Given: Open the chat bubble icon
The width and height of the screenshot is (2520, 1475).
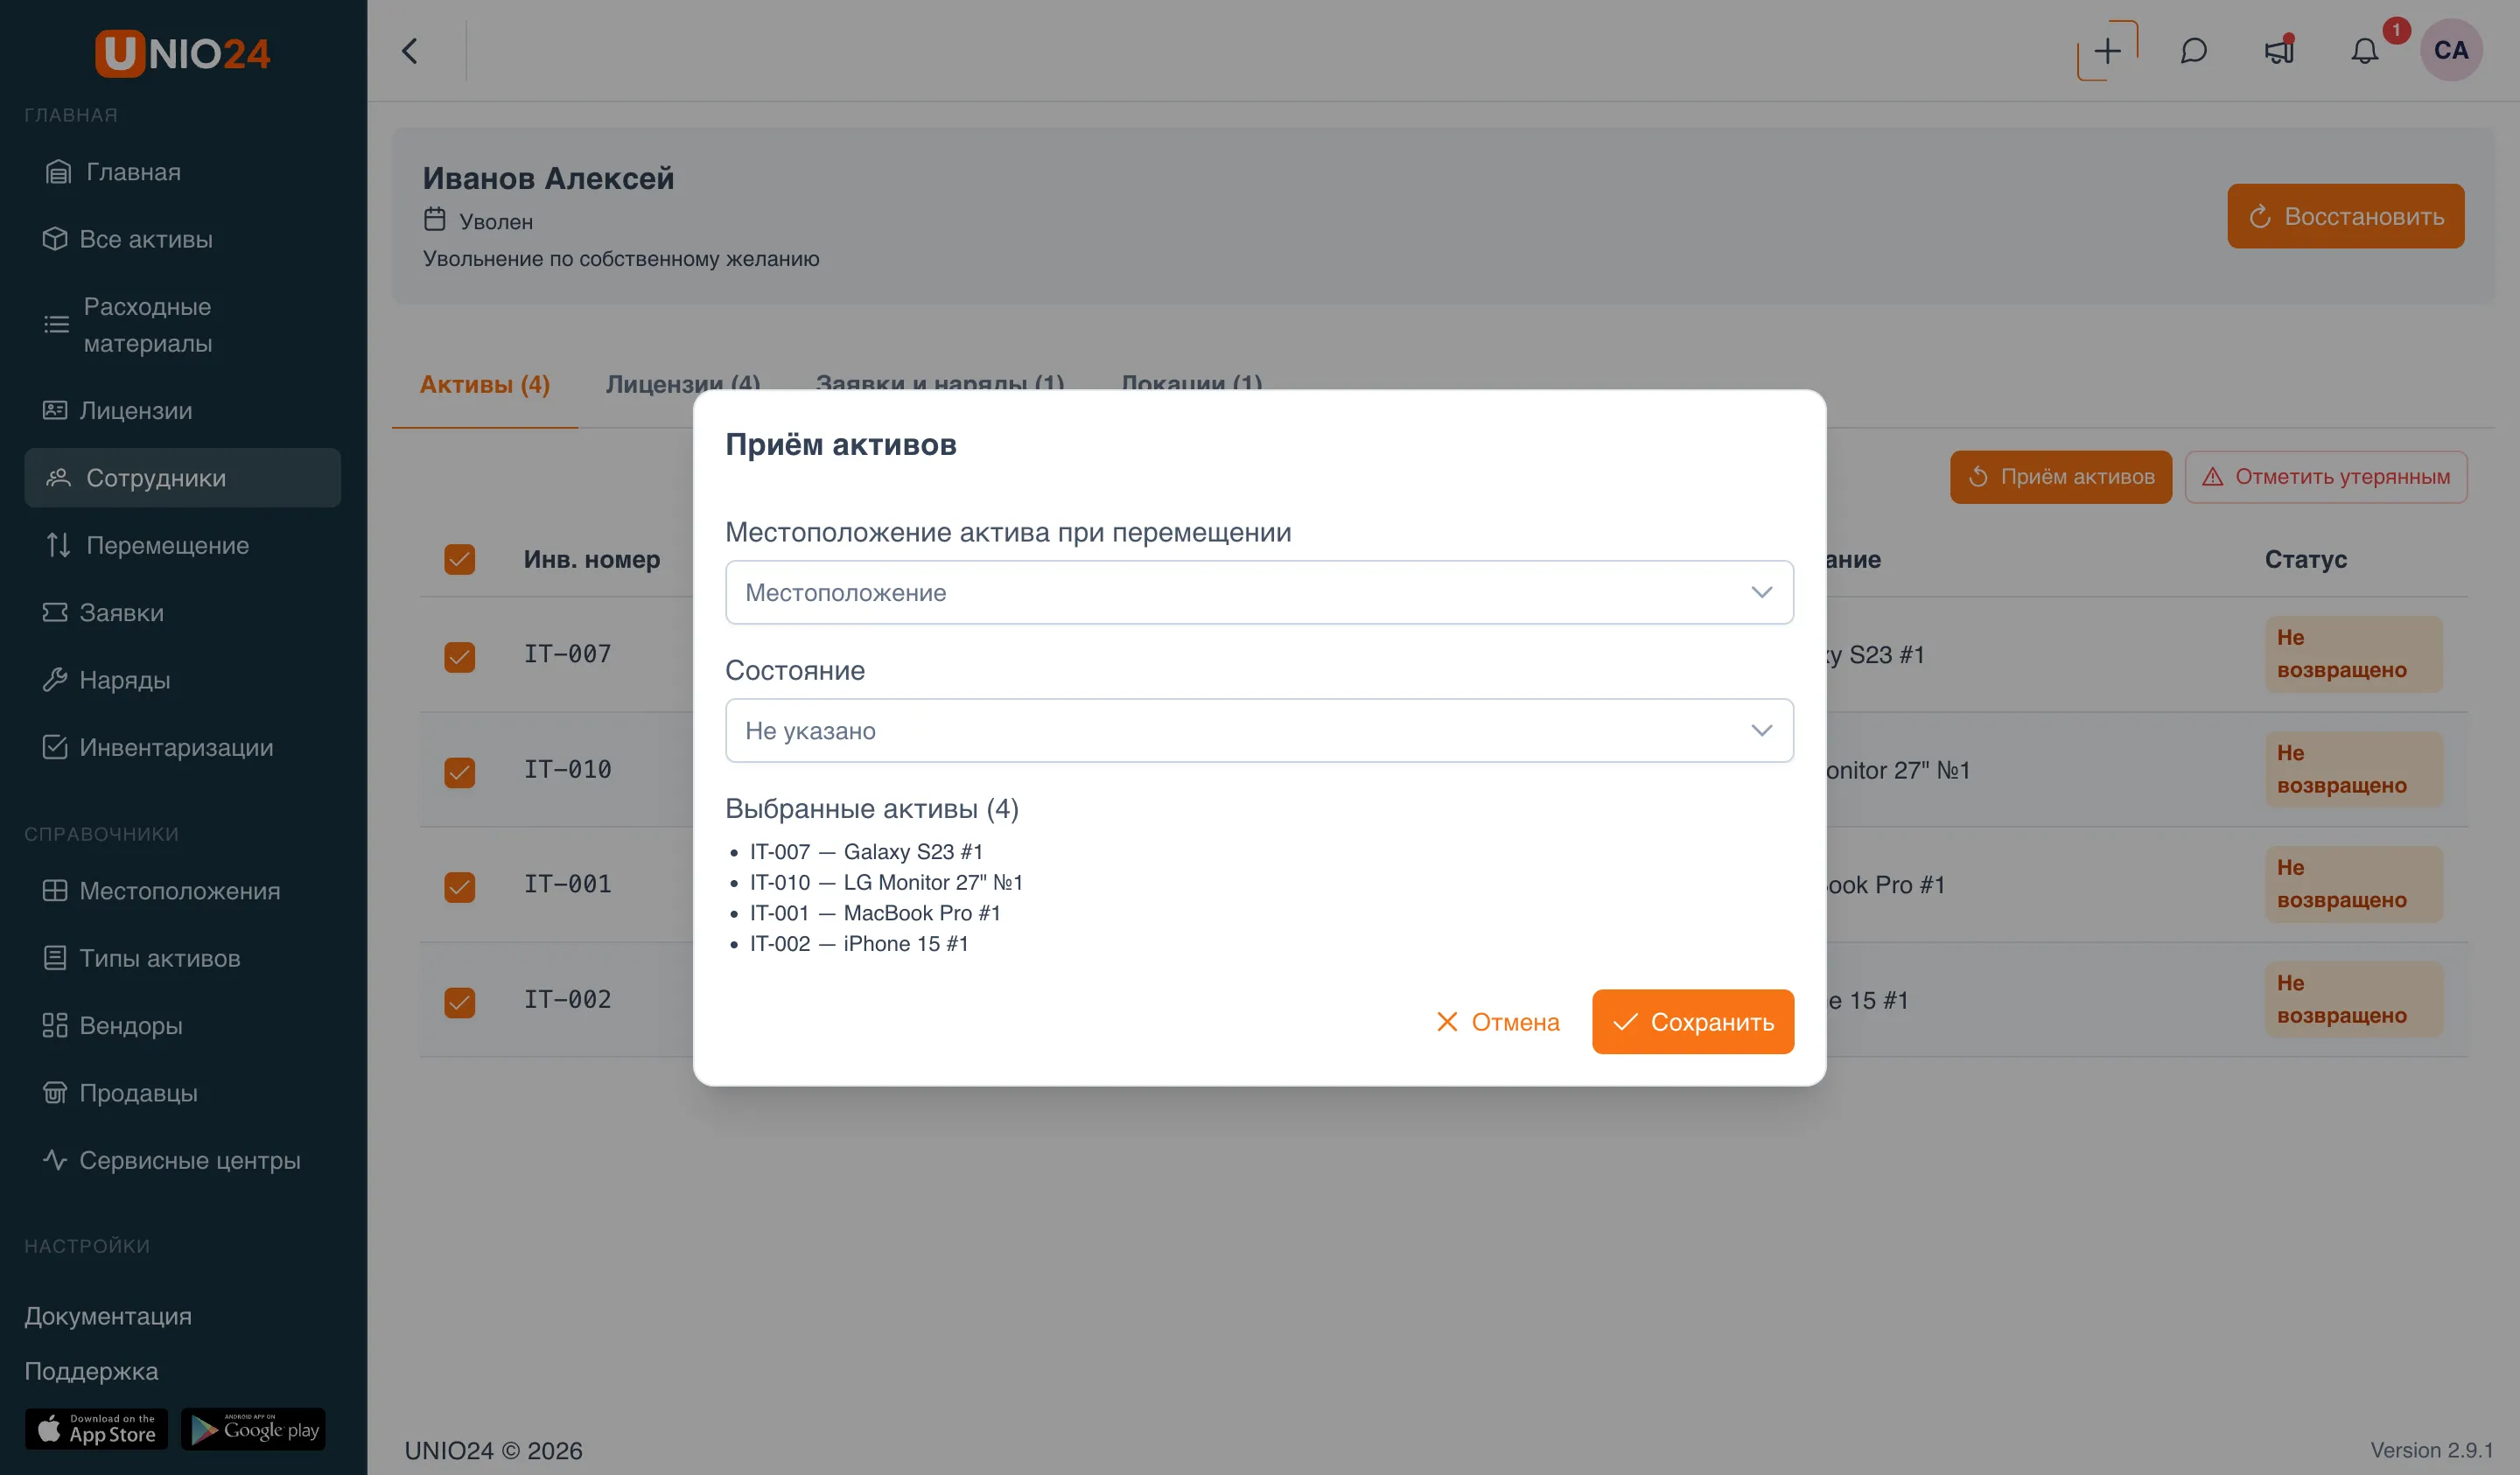Looking at the screenshot, I should tap(2193, 50).
